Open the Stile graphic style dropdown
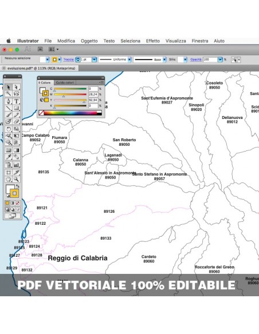The height and width of the screenshot is (334, 259). pyautogui.click(x=185, y=59)
